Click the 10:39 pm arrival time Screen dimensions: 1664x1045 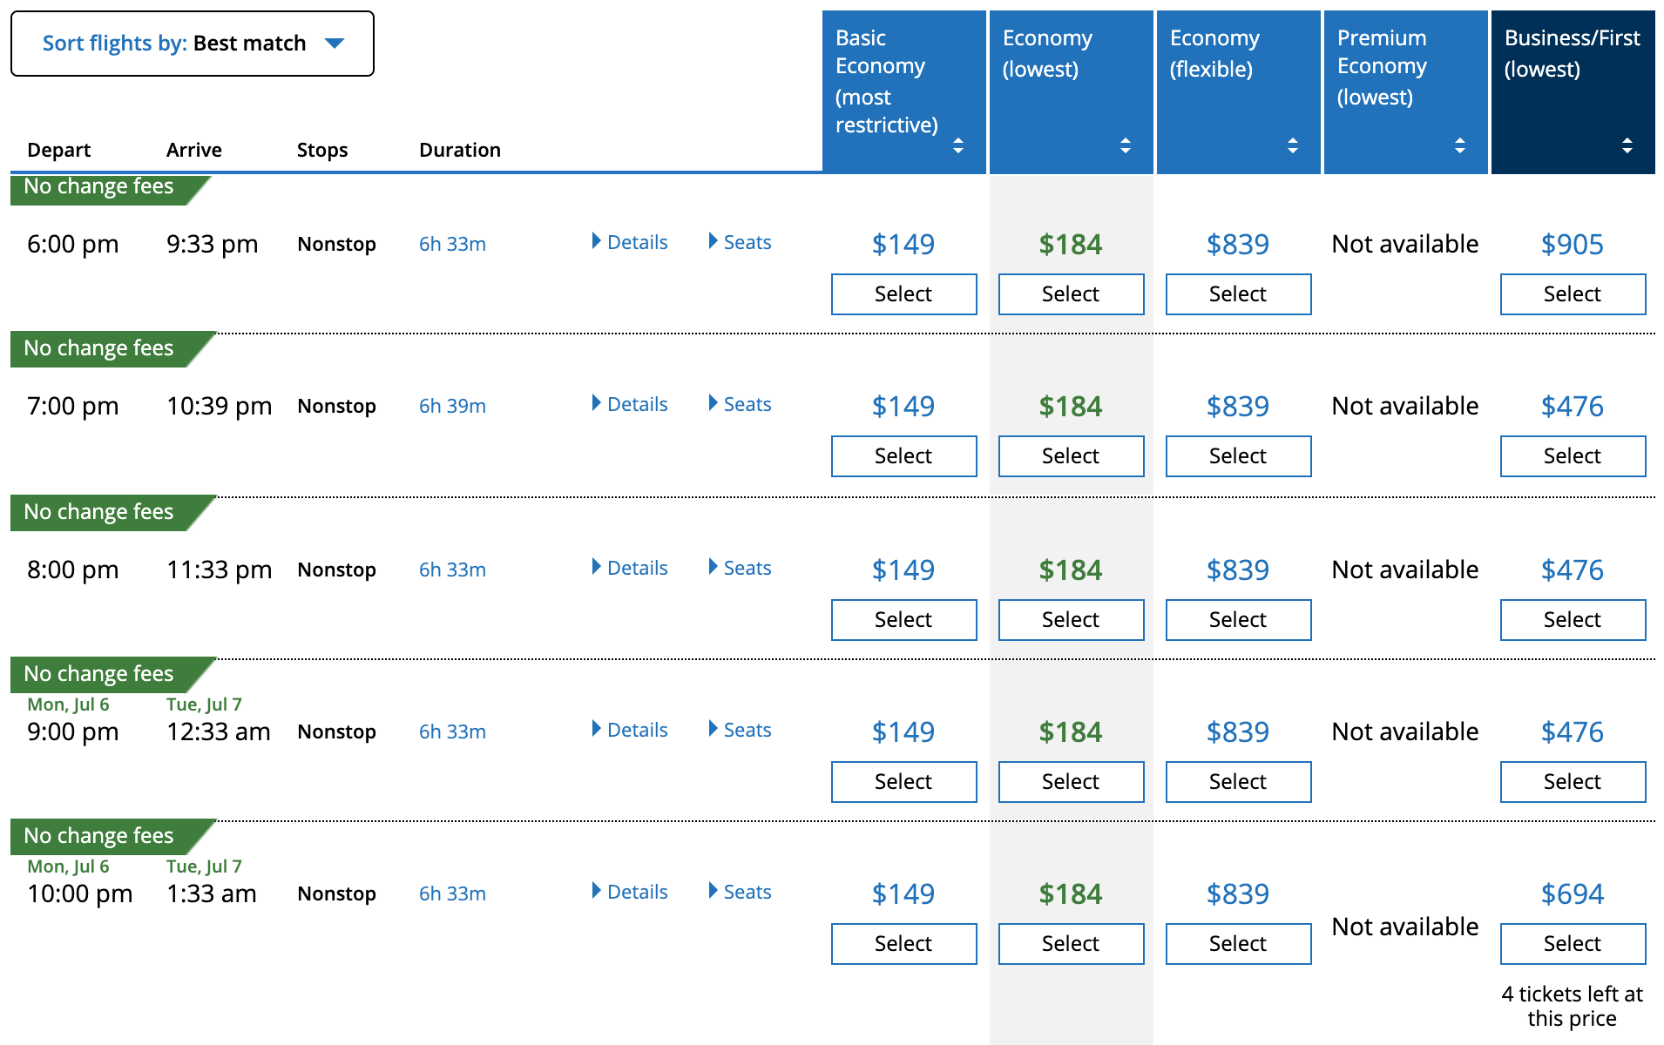[x=219, y=407]
